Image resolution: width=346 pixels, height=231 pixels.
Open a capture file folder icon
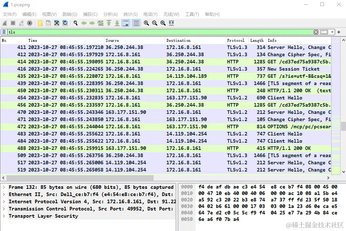click(x=40, y=23)
